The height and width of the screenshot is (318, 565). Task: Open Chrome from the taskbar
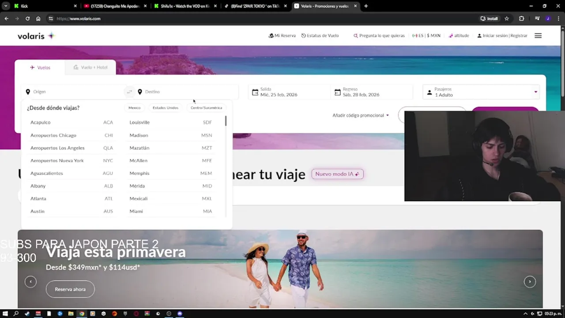tap(82, 314)
